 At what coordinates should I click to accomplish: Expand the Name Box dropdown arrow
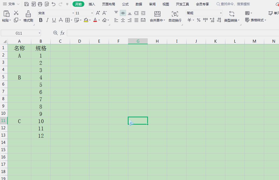39,33
